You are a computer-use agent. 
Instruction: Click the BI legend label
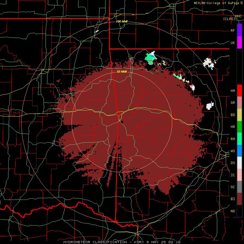click(233, 199)
